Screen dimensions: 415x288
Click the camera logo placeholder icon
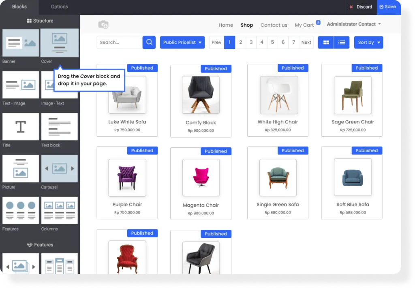click(103, 25)
